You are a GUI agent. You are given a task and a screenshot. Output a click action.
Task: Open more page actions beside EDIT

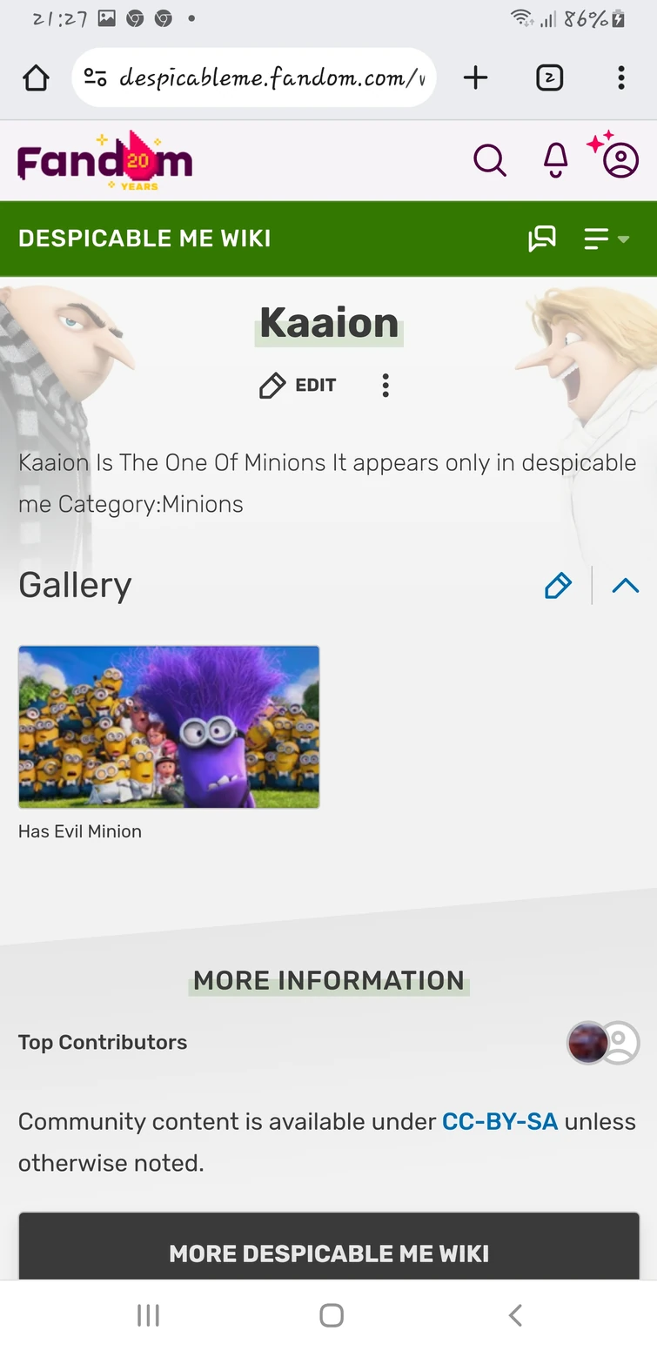pos(385,386)
